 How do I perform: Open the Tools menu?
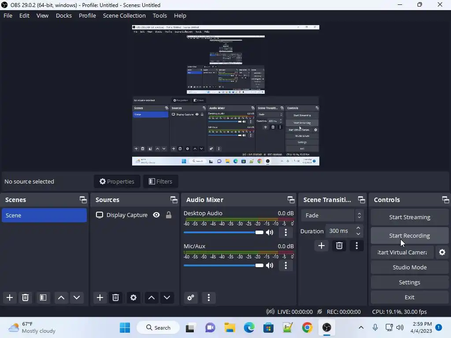click(x=159, y=15)
